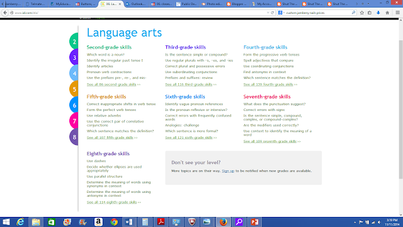
Task: Click the Firefox back arrow button
Action: click(5, 13)
